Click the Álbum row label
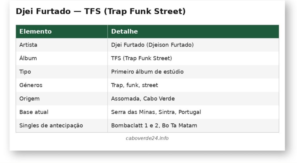The width and height of the screenshot is (297, 163). coord(28,58)
